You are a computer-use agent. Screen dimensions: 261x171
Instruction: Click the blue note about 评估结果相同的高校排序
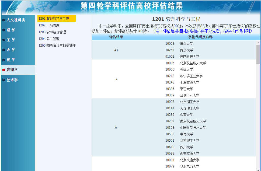[x=202, y=31]
